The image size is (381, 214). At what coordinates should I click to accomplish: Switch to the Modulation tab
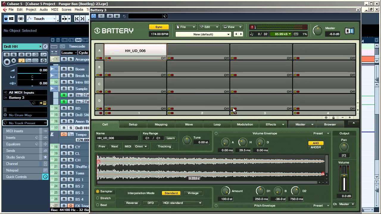pos(245,125)
